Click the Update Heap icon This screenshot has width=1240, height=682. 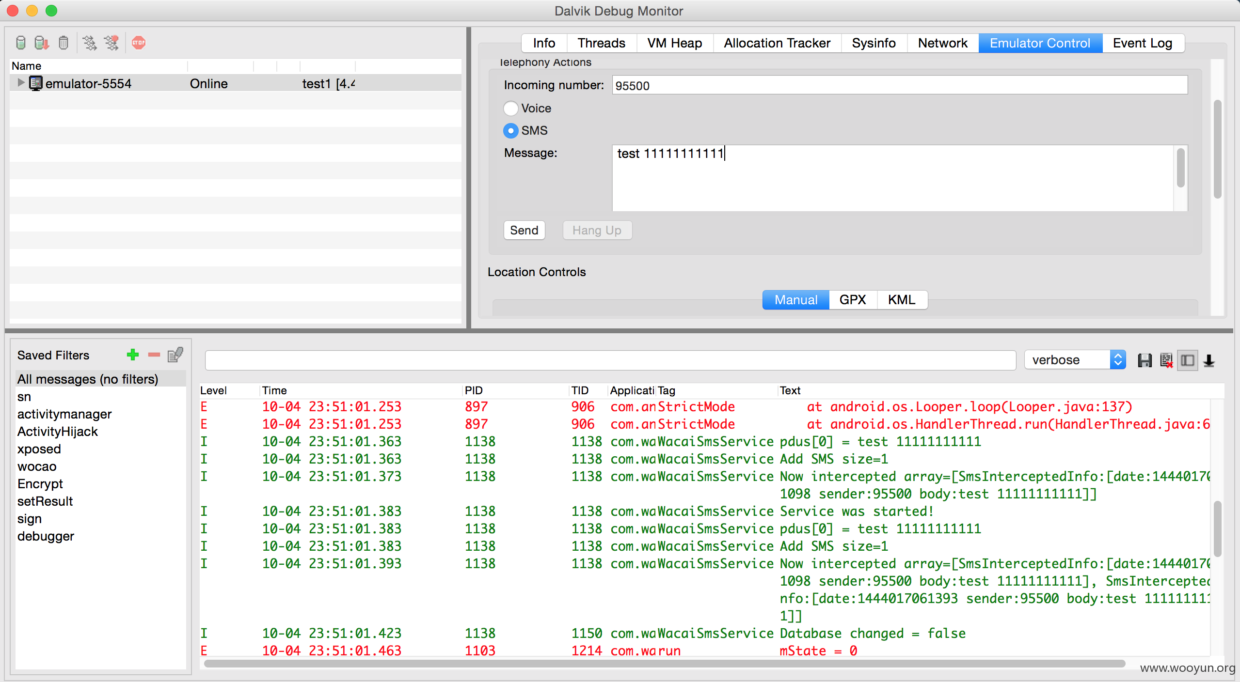tap(20, 43)
